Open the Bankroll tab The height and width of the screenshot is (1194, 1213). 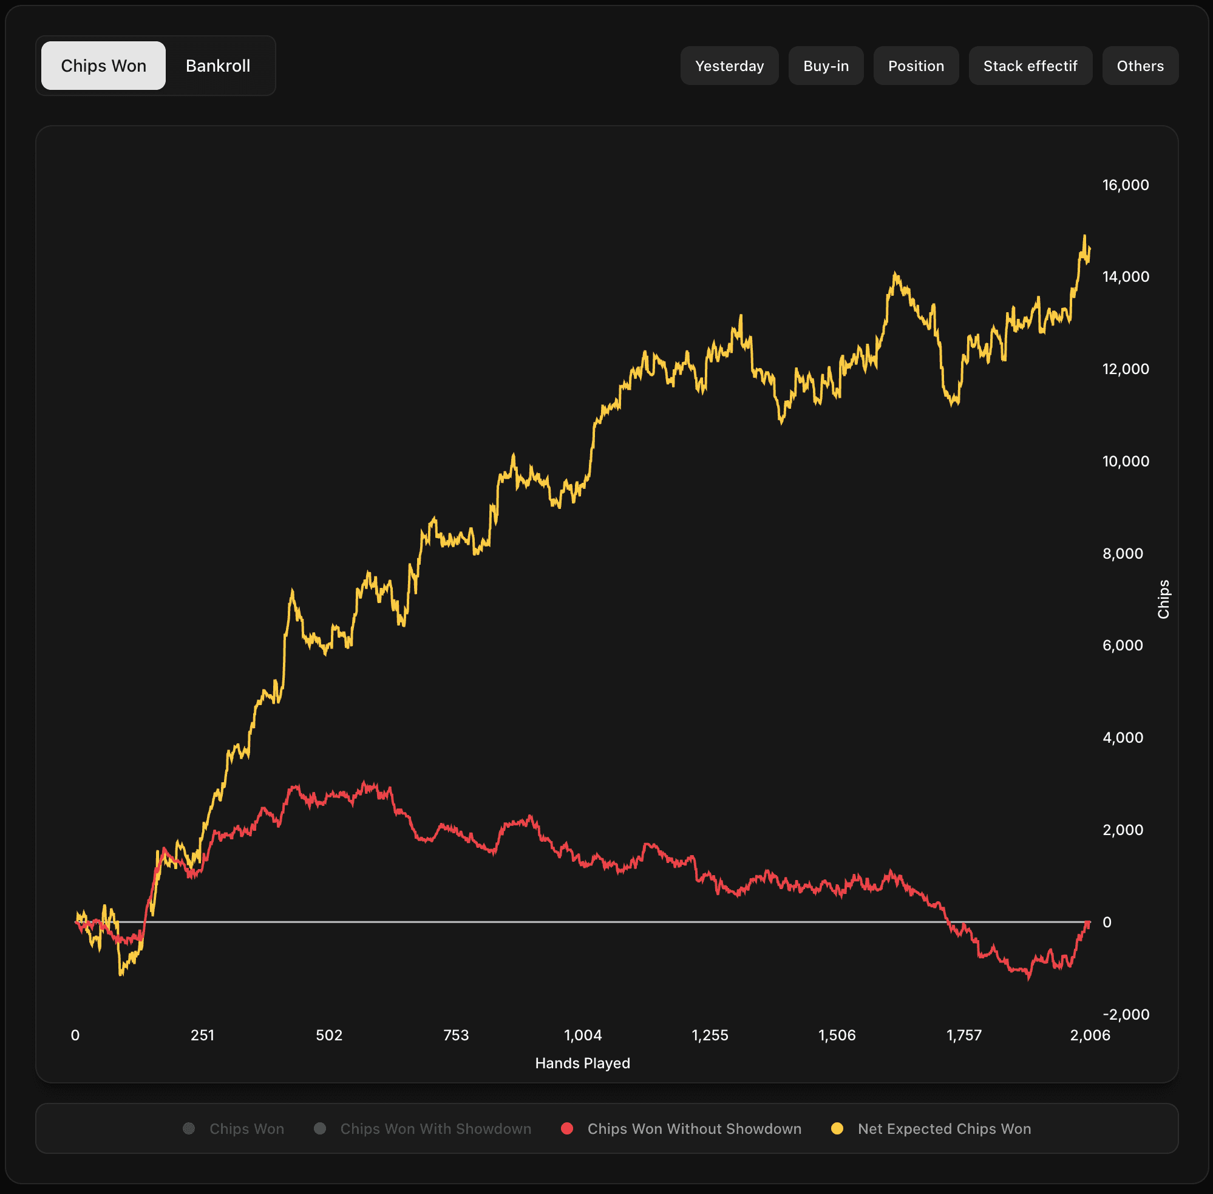[217, 66]
